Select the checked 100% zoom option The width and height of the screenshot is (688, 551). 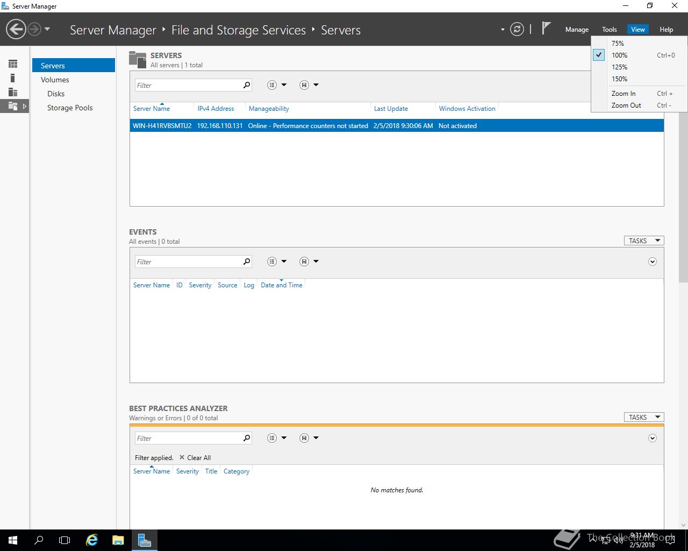pyautogui.click(x=639, y=55)
